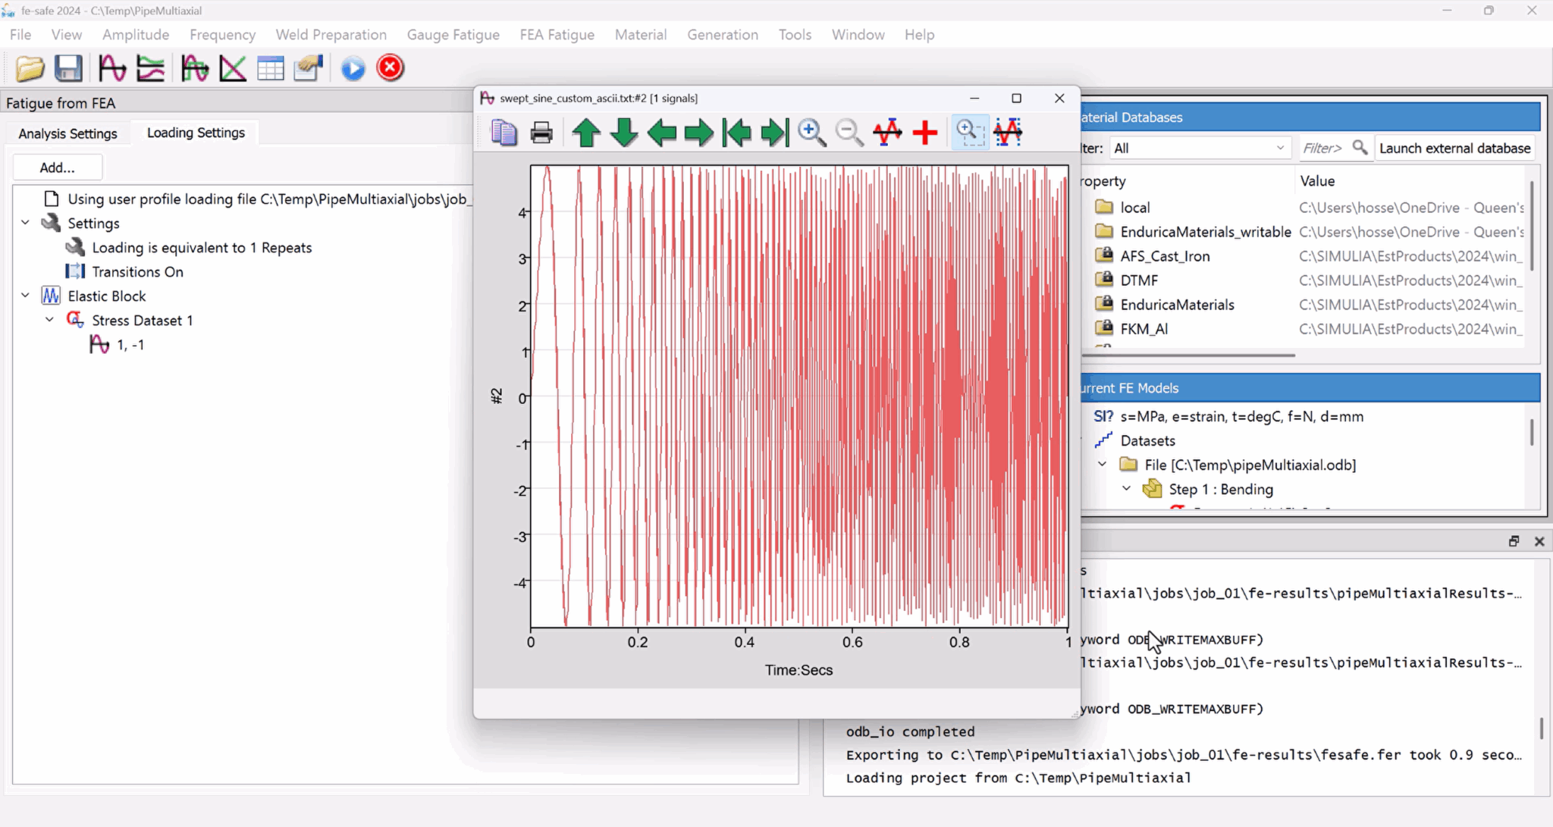Toggle Transitions On setting in loading tree
Screen dimensions: 1553x827
click(x=137, y=271)
